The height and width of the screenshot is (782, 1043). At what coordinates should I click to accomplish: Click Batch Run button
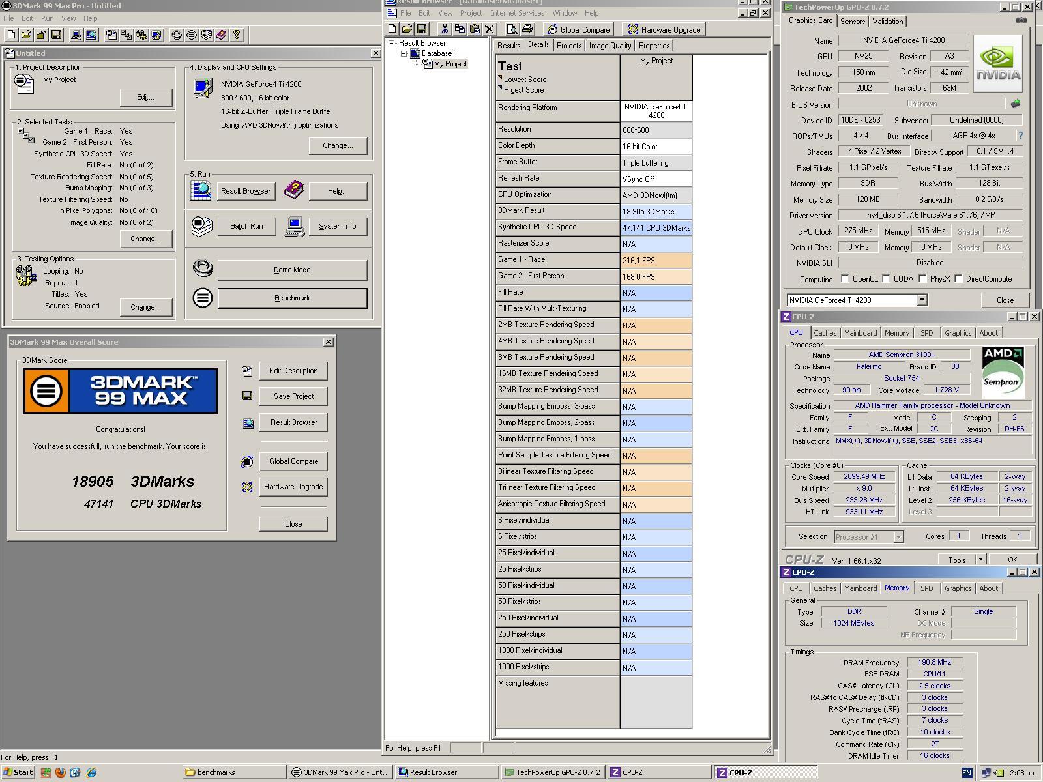[x=246, y=226]
